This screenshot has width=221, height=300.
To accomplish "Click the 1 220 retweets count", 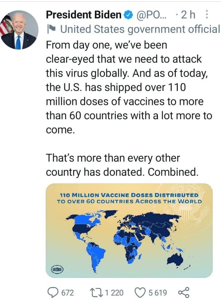I will pyautogui.click(x=114, y=292).
